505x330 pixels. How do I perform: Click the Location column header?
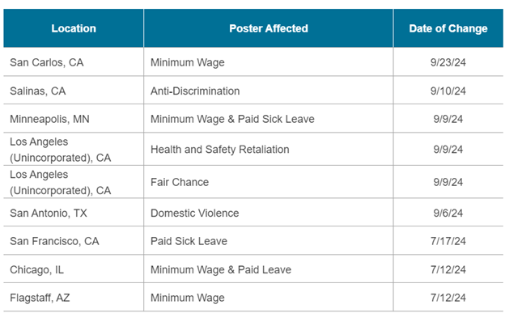74,28
